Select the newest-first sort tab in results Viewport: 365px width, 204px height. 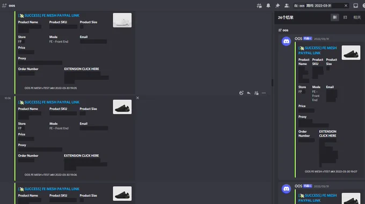pyautogui.click(x=335, y=18)
